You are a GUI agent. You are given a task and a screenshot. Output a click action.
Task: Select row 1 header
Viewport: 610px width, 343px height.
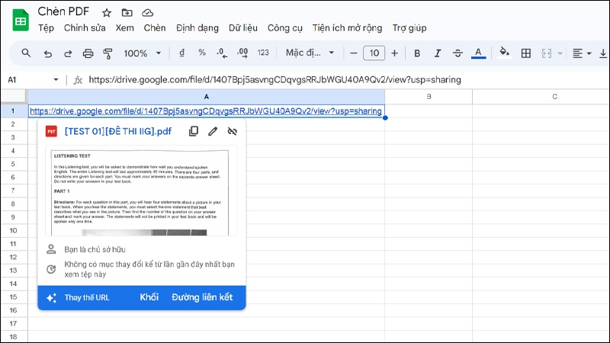click(x=13, y=111)
